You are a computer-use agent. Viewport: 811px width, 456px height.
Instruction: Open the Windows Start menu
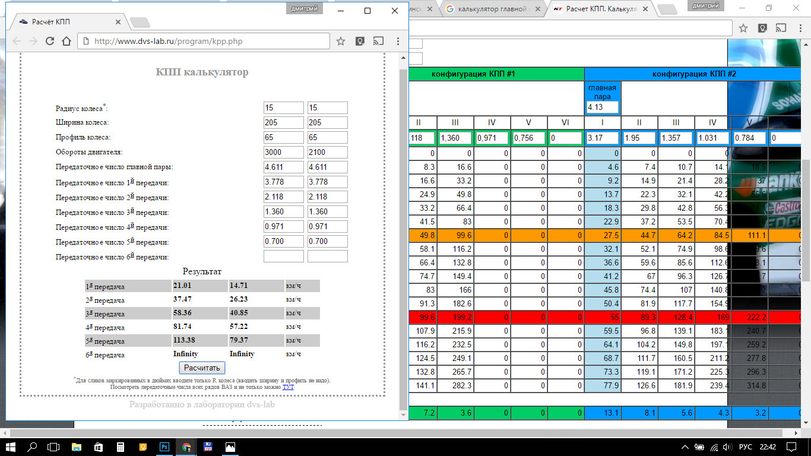tap(11, 447)
